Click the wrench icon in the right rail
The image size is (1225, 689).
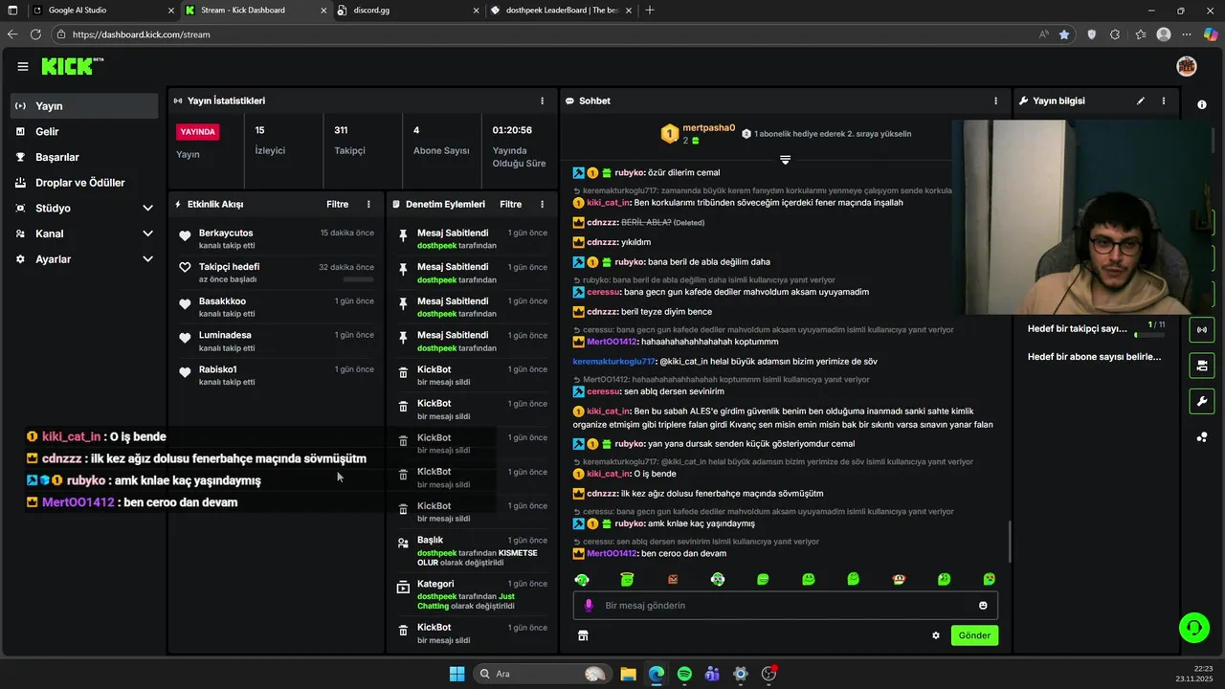[x=1202, y=401]
